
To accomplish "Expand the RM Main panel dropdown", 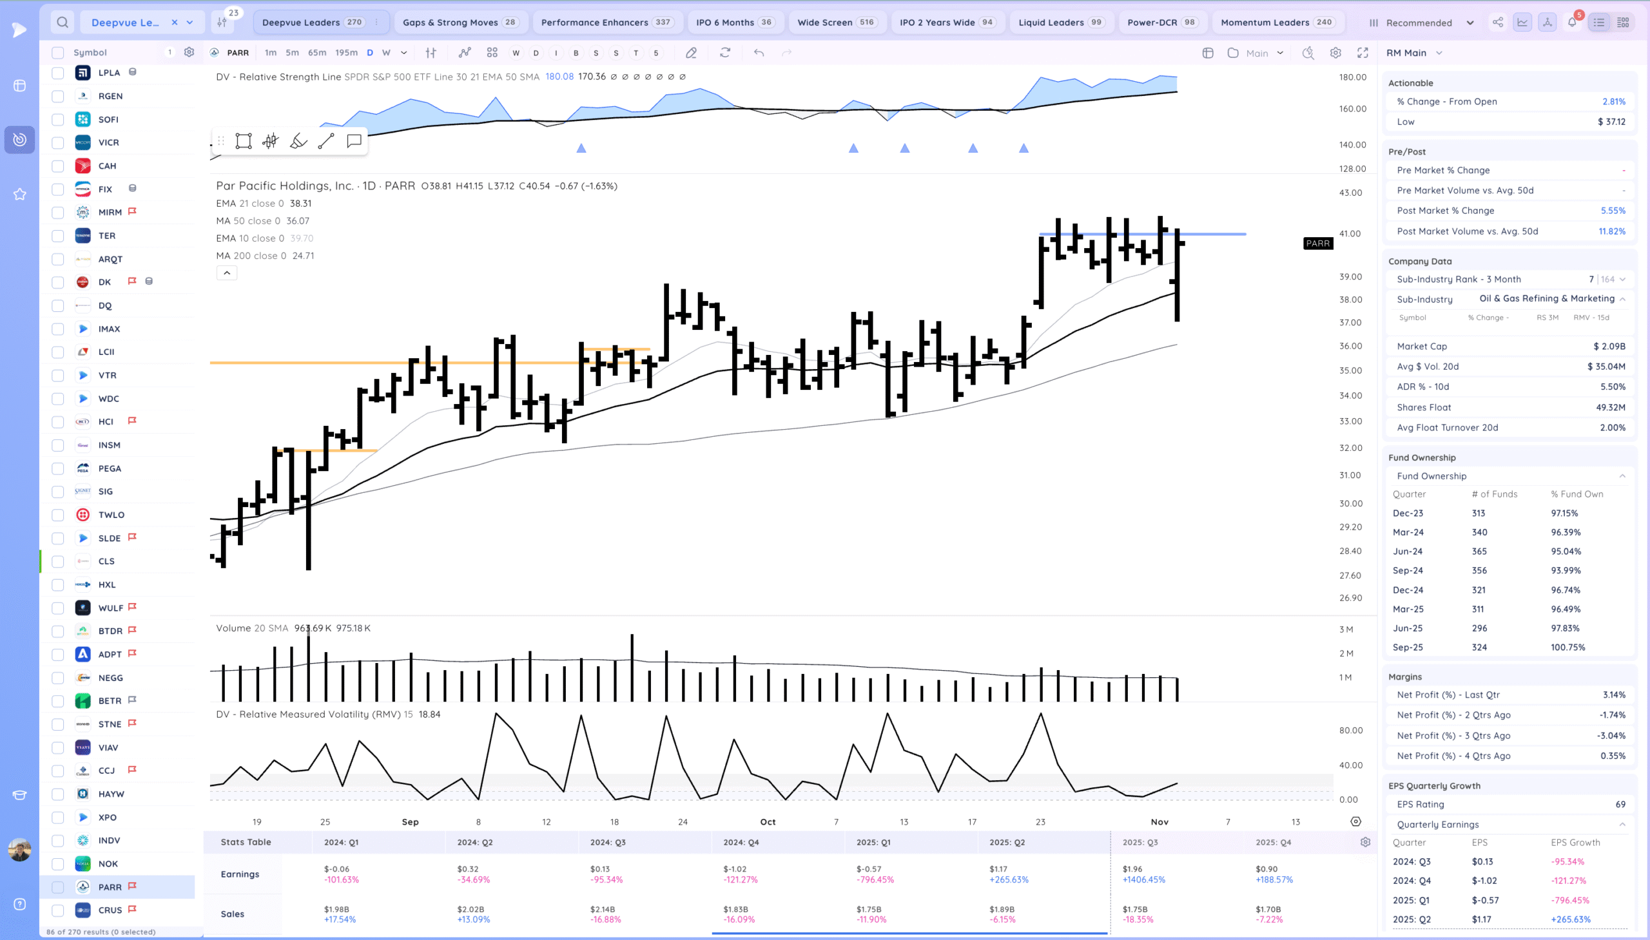I will 1439,53.
